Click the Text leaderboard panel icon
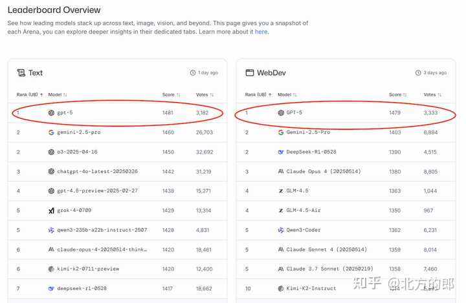Viewport: 466px width, 303px height. (x=21, y=73)
